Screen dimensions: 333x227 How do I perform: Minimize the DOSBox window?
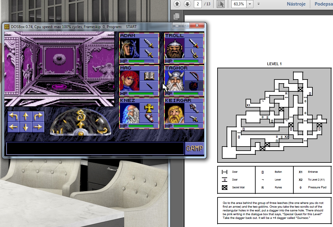coord(177,26)
